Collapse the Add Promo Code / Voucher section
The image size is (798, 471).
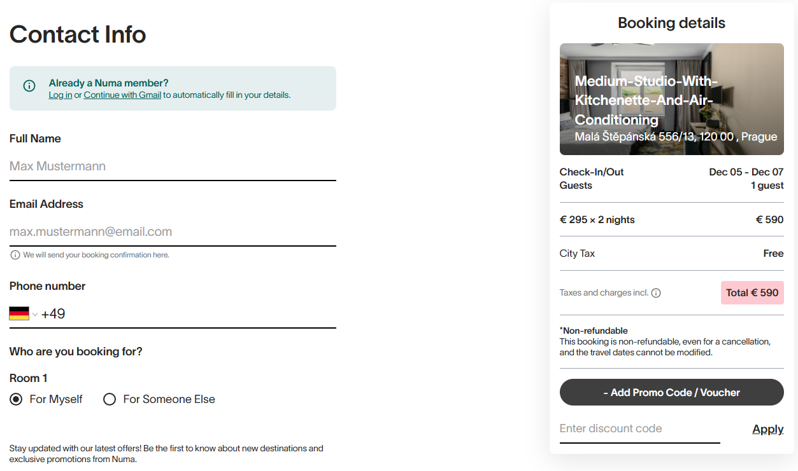click(x=671, y=392)
